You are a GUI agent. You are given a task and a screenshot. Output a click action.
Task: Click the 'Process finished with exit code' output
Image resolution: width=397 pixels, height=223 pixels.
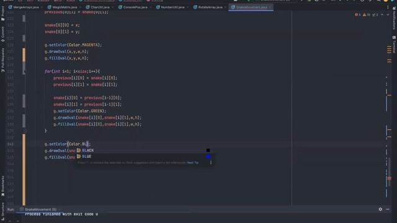pos(61,214)
